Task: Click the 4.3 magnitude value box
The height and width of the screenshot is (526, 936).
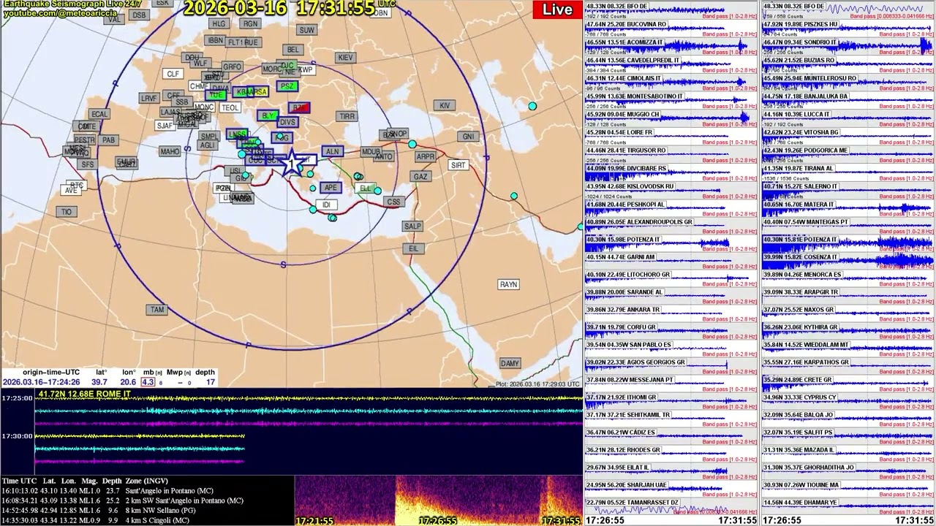Action: coord(148,382)
